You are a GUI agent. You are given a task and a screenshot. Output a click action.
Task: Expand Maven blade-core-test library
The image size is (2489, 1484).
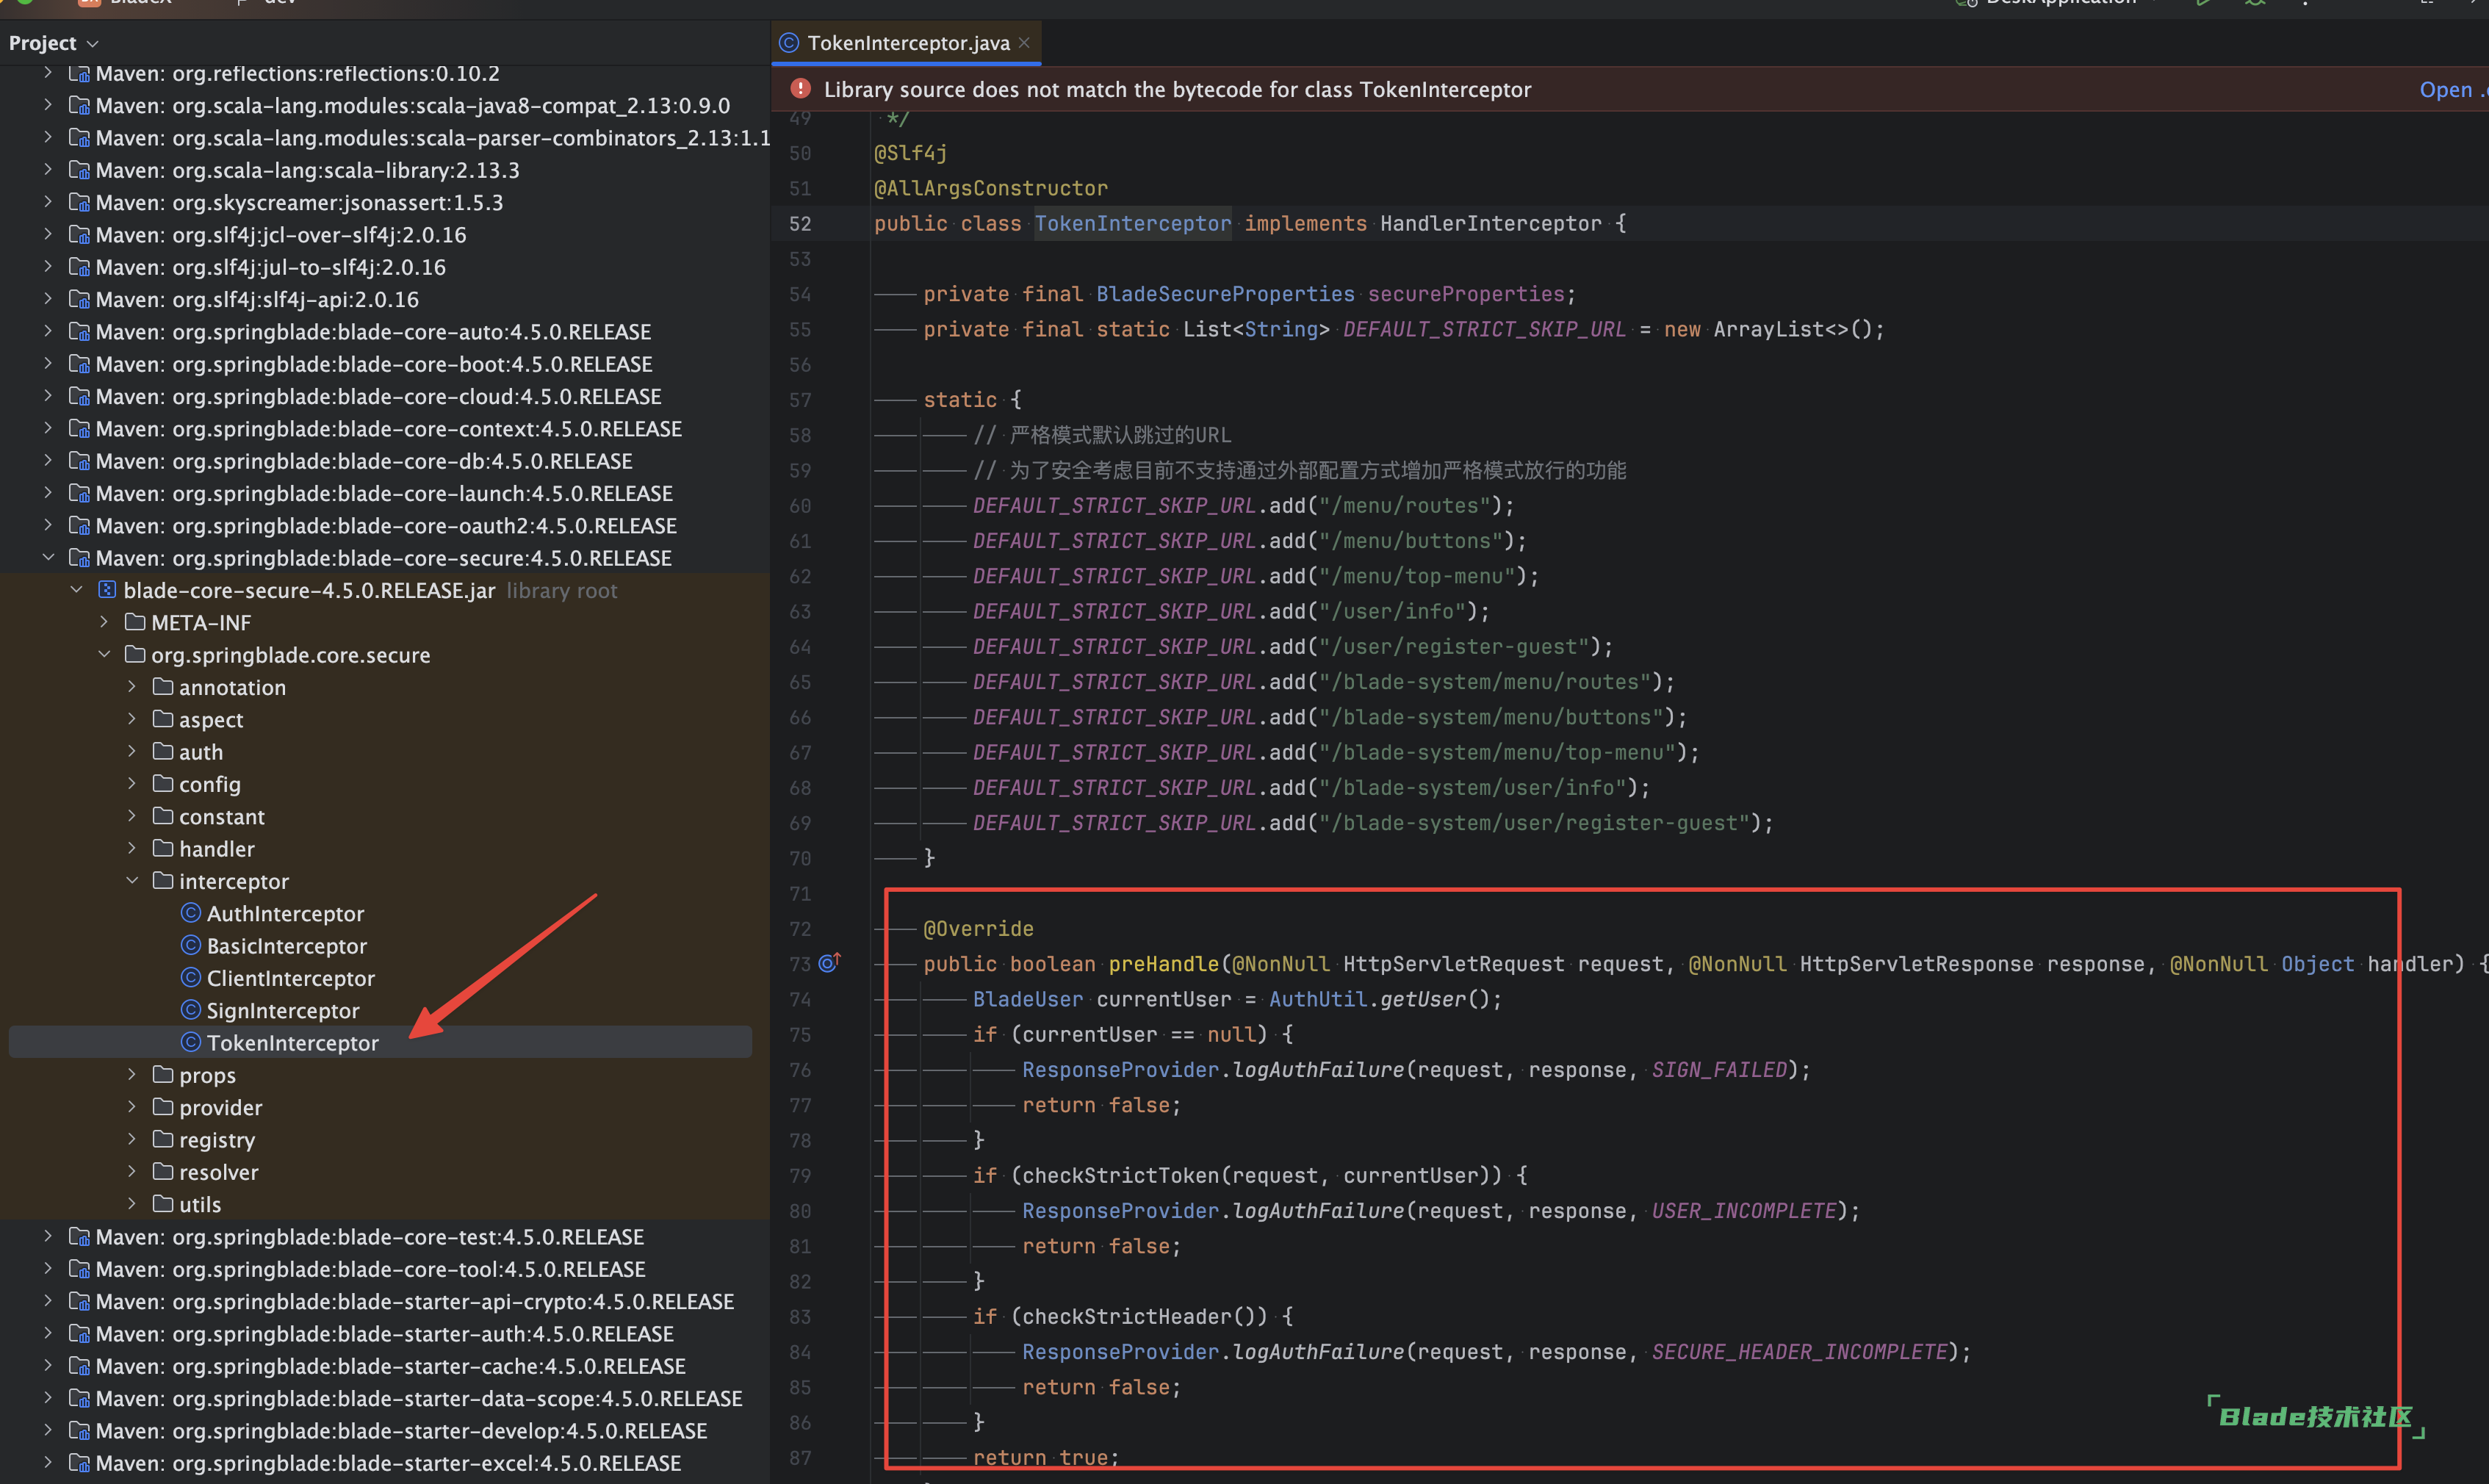click(48, 1236)
